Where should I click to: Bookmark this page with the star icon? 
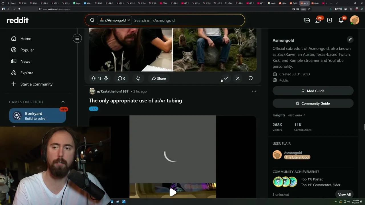coord(309,9)
